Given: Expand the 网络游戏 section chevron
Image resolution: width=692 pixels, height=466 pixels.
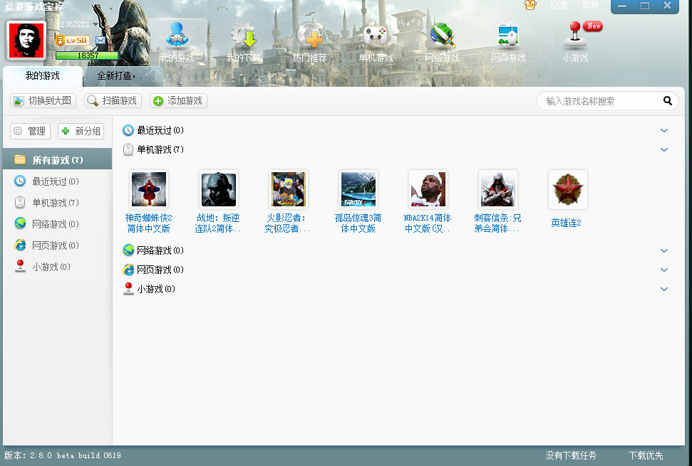Looking at the screenshot, I should point(664,250).
